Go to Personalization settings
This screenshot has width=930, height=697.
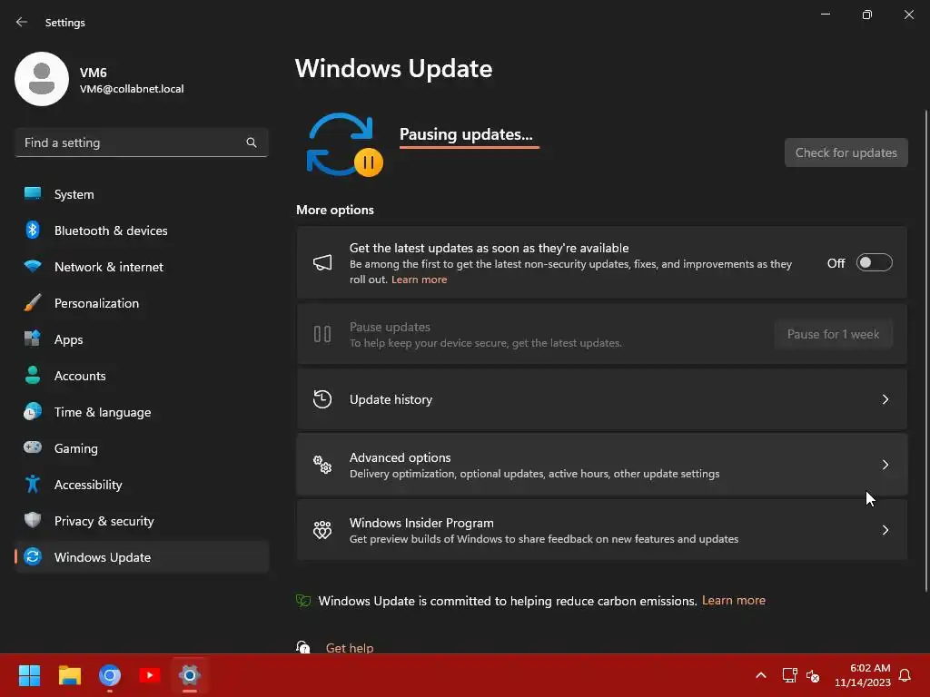[x=141, y=303]
